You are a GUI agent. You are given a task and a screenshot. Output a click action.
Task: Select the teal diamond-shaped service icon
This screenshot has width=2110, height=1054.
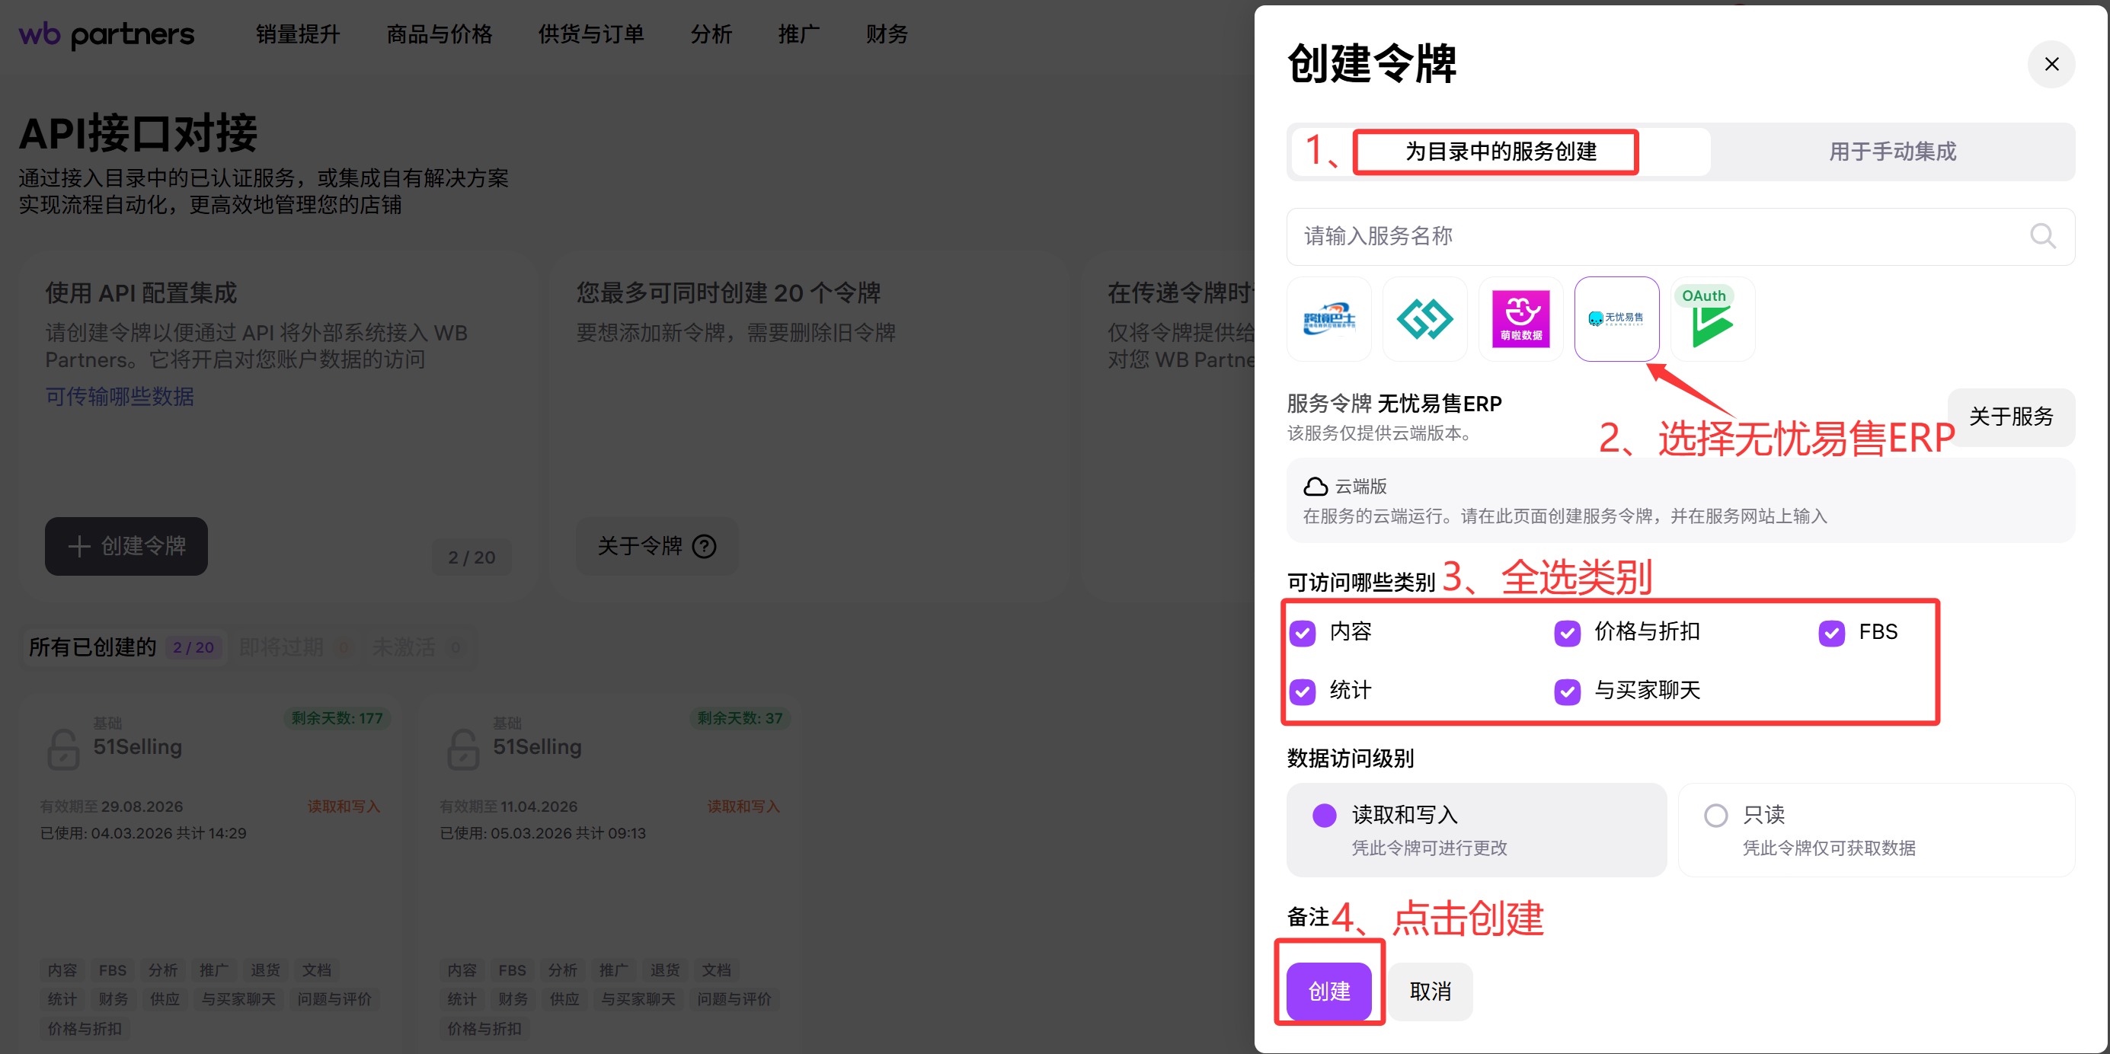tap(1424, 318)
